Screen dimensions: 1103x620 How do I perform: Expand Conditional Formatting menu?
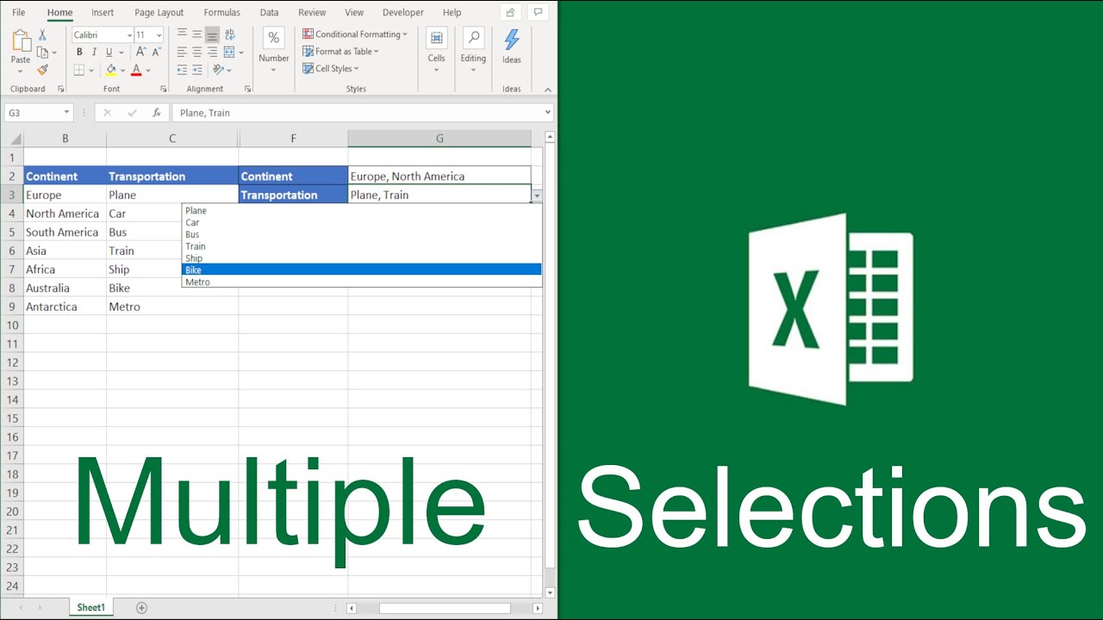pyautogui.click(x=355, y=34)
